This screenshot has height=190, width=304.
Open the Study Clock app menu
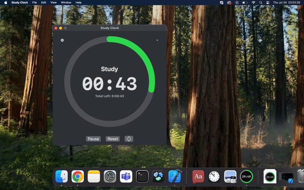pyautogui.click(x=20, y=3)
